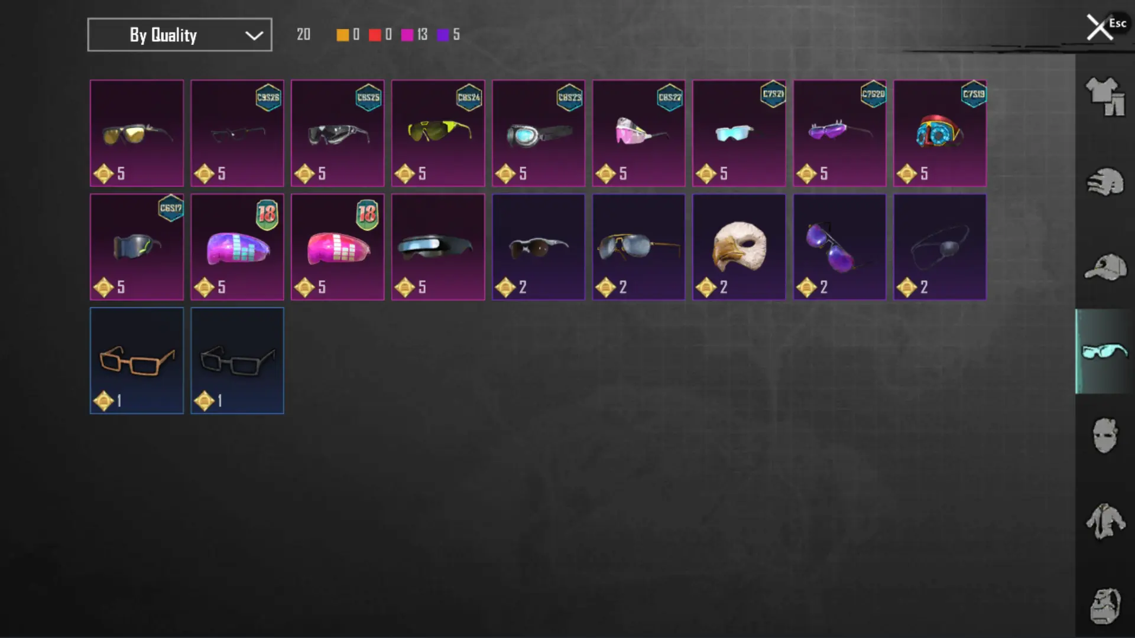Select the white eagle beak mask item
The image size is (1135, 638).
click(x=739, y=247)
